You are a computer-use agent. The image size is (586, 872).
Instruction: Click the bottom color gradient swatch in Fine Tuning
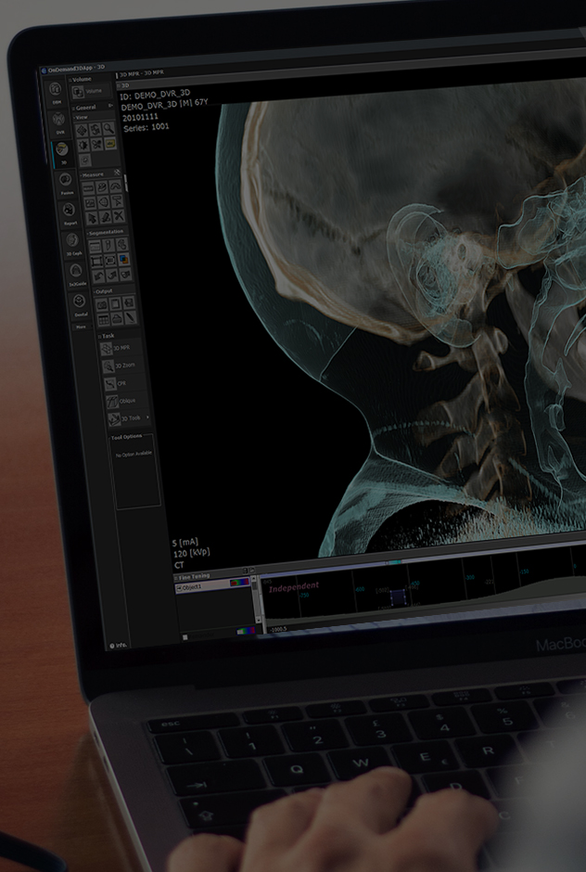[245, 631]
